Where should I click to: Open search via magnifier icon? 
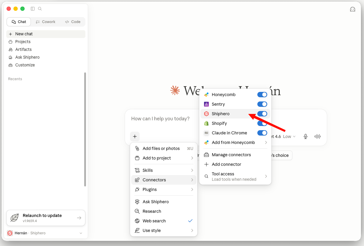point(40,9)
